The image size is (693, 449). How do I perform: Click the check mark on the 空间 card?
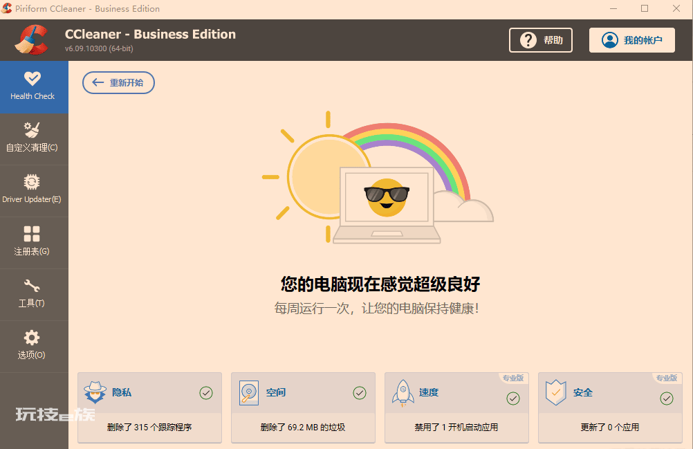click(x=360, y=393)
